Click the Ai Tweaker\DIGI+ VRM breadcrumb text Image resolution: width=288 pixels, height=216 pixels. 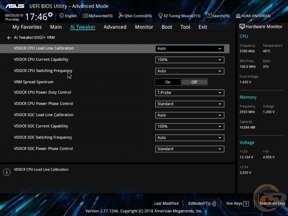[34, 38]
